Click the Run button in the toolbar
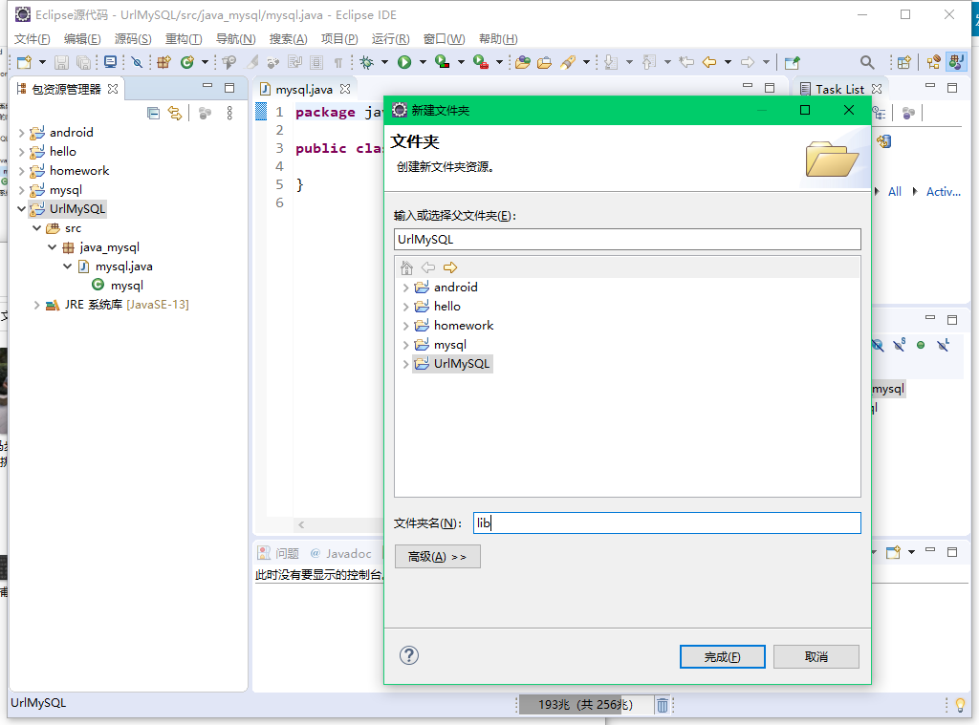Screen dimensions: 979x725 (404, 62)
